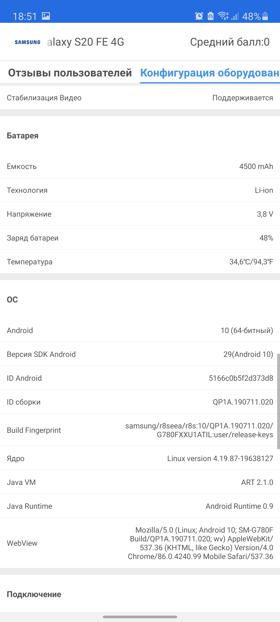Tap the data saver status icon

click(211, 16)
